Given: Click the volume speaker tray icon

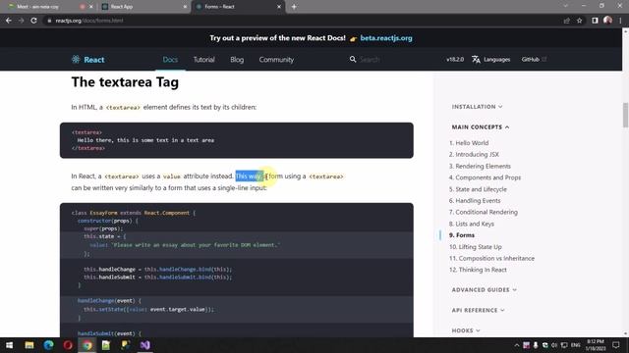Looking at the screenshot, I should (x=554, y=345).
